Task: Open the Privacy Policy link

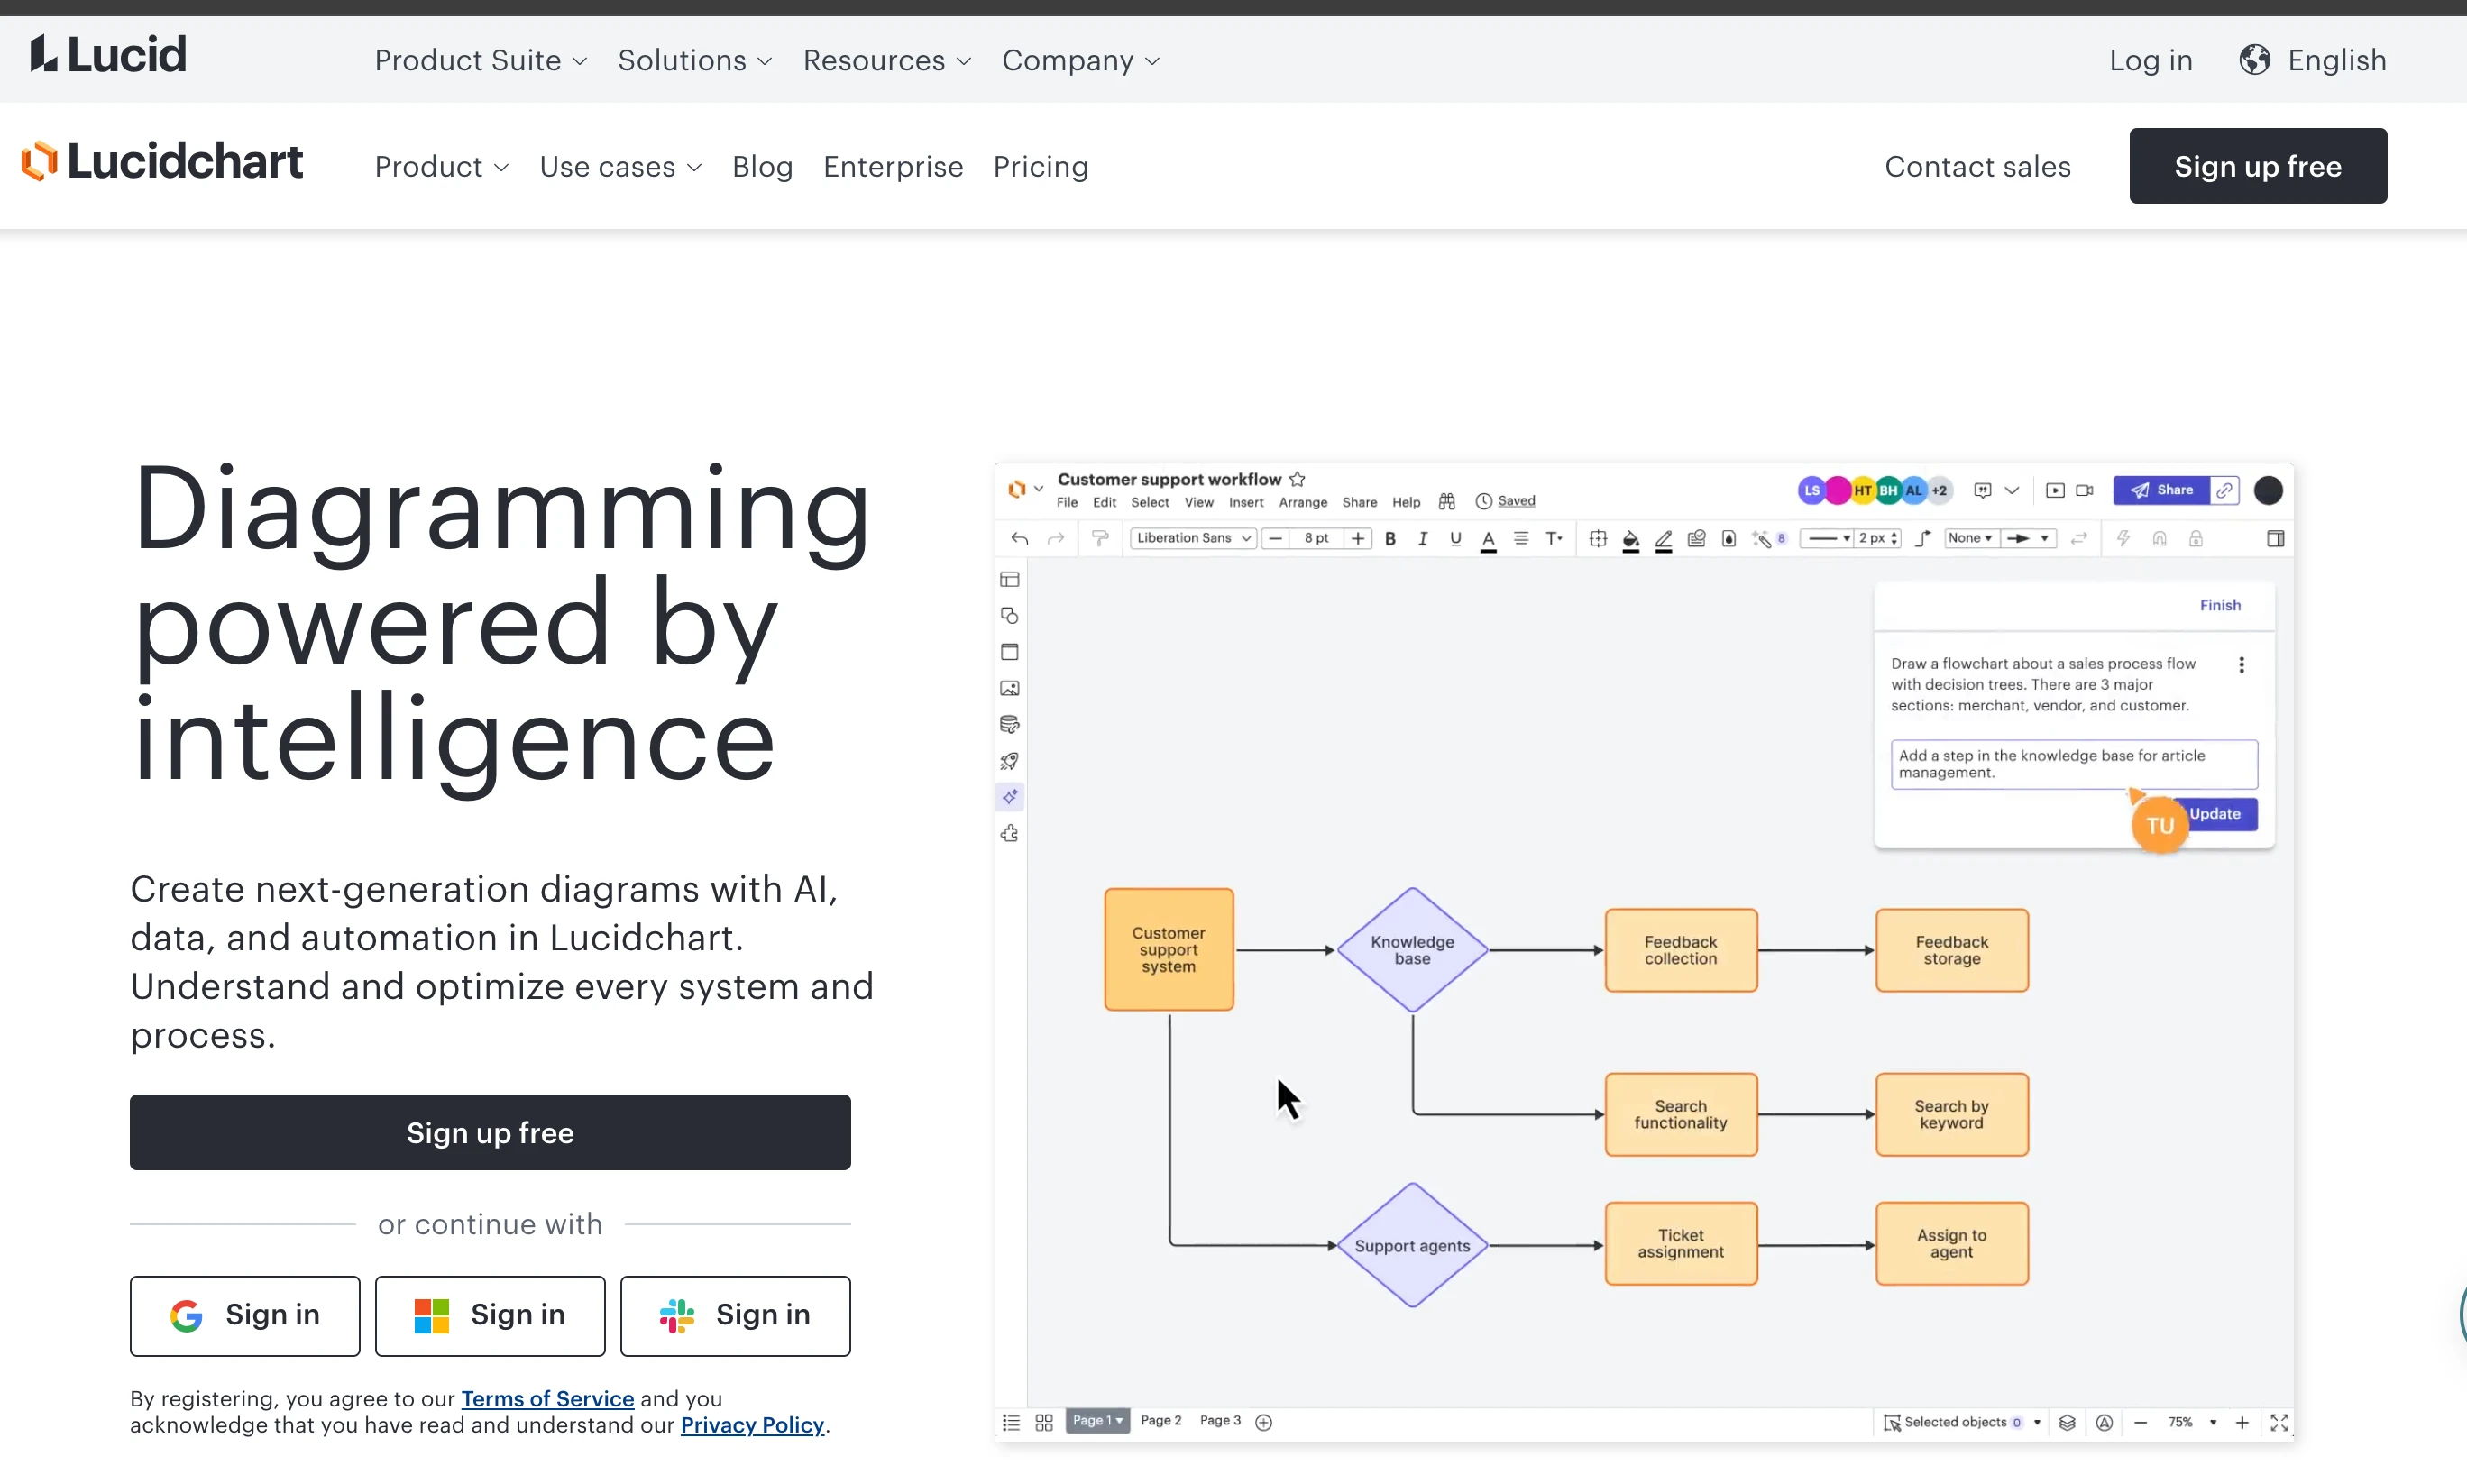Action: click(x=752, y=1425)
